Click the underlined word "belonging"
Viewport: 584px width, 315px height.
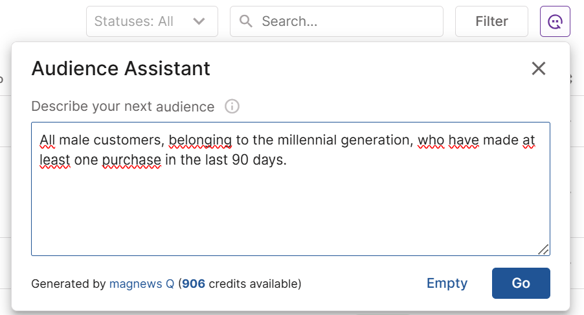tap(200, 141)
